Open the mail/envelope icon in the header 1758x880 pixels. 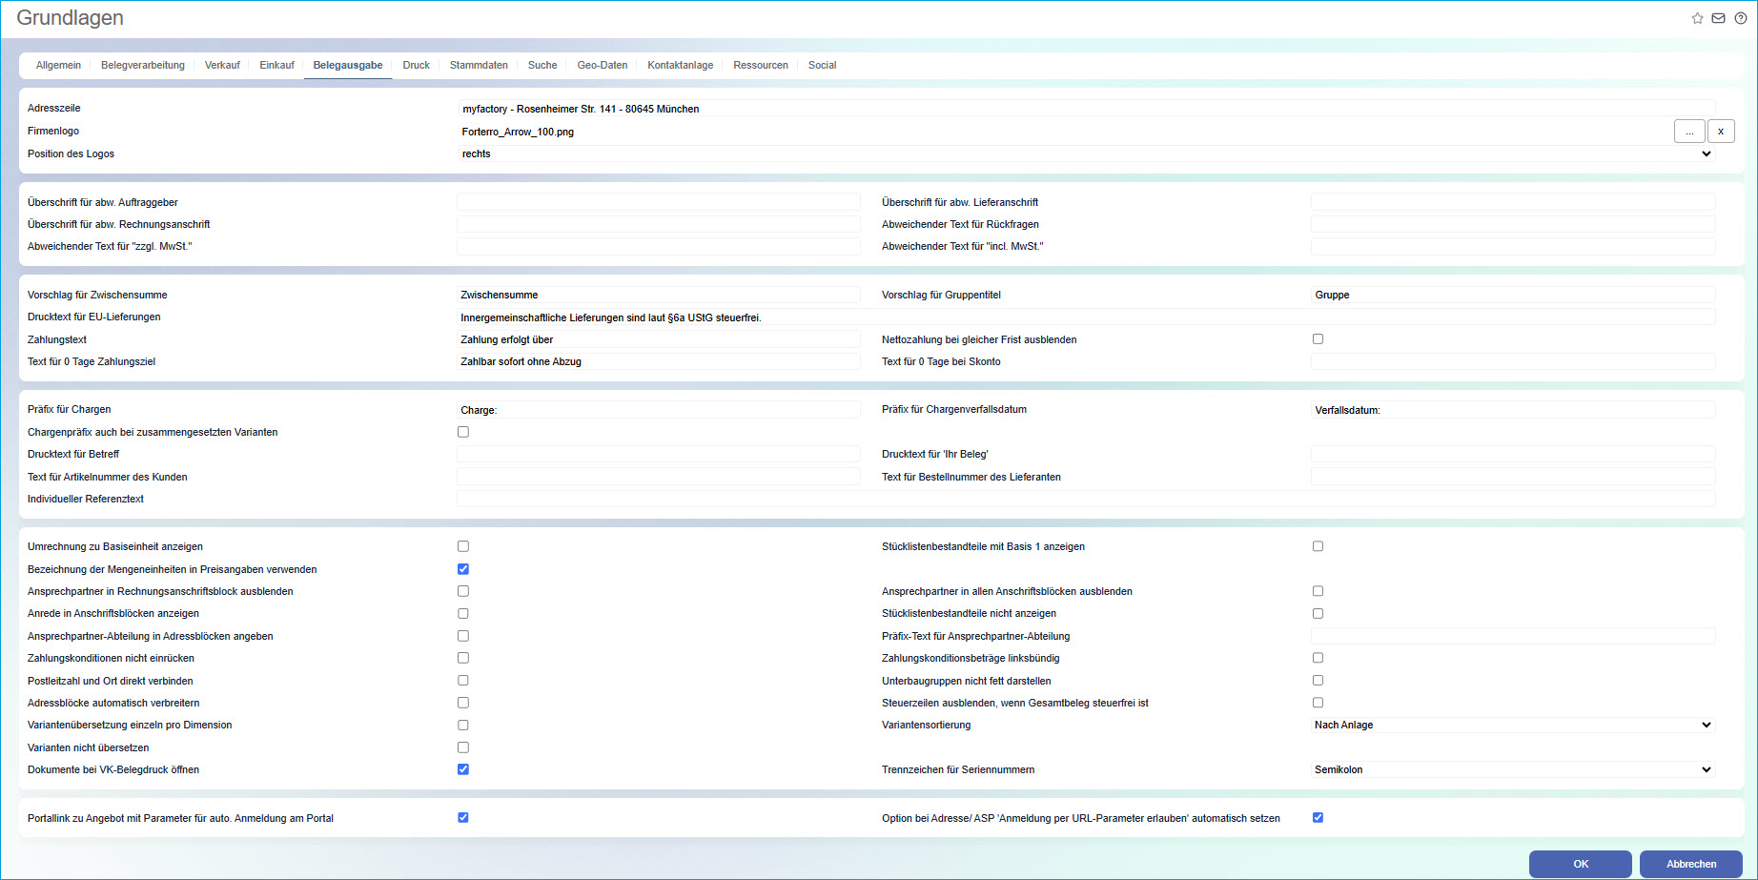pos(1719,17)
